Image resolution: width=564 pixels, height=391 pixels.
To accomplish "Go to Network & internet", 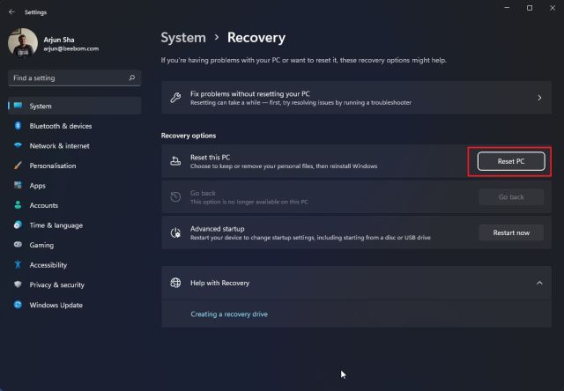I will tap(59, 146).
